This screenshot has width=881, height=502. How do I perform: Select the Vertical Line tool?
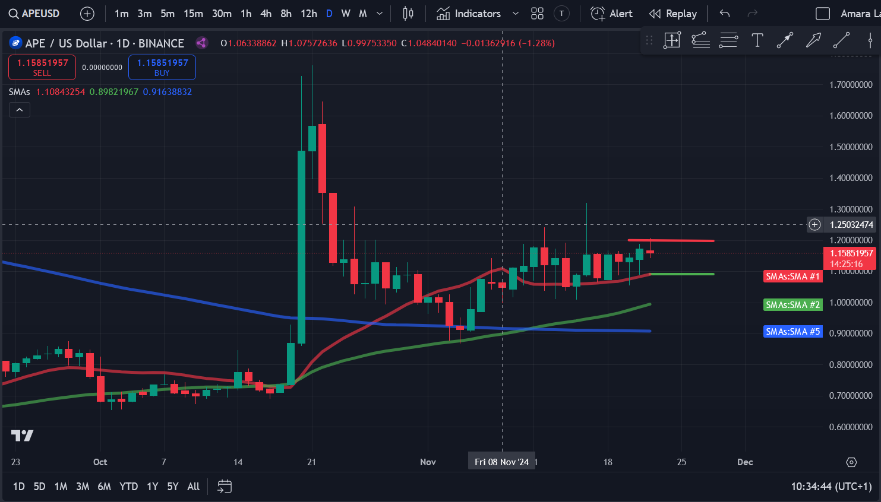tap(870, 40)
